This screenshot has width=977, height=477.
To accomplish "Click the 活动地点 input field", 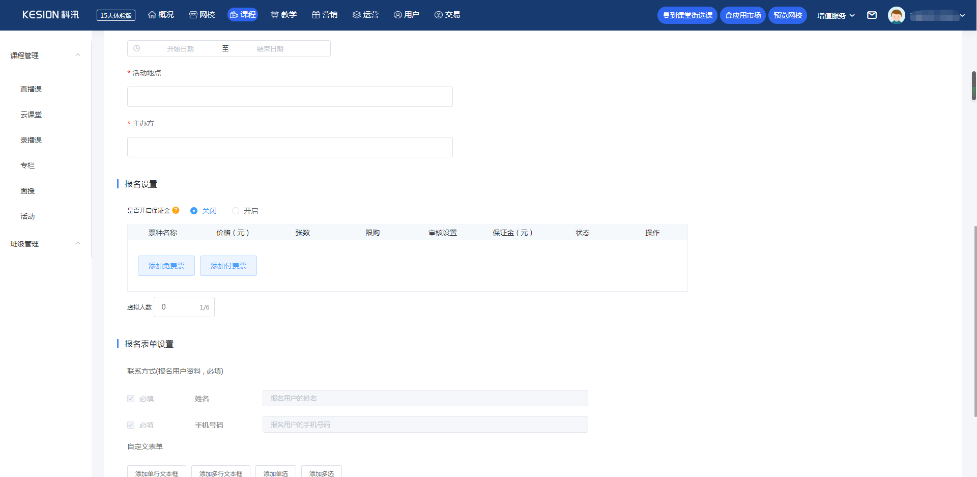I will pyautogui.click(x=290, y=97).
